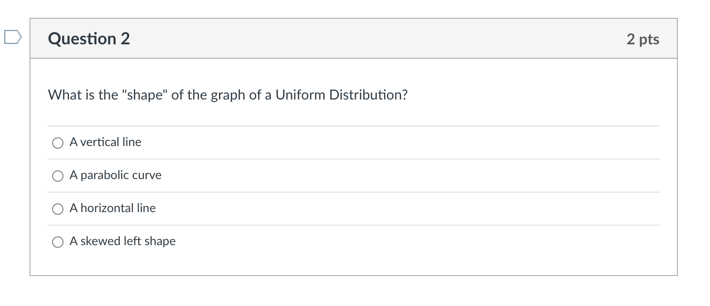Screen dimensions: 710x306
Task: Click the uniform distribution question text
Action: tap(227, 94)
